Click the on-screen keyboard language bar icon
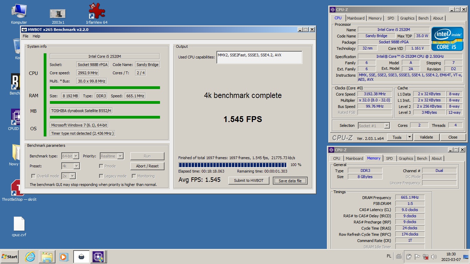This screenshot has height=264, width=470. click(x=398, y=256)
